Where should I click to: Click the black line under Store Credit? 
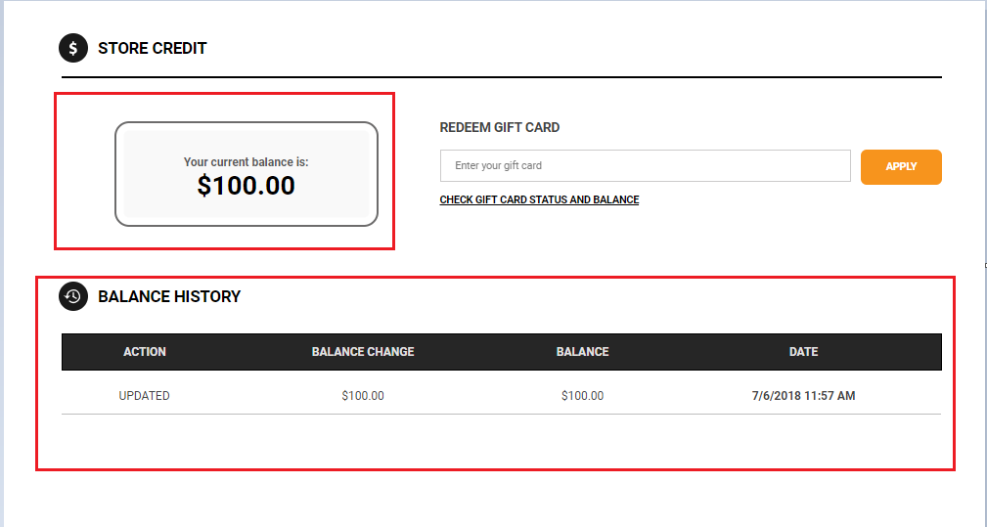[502, 77]
